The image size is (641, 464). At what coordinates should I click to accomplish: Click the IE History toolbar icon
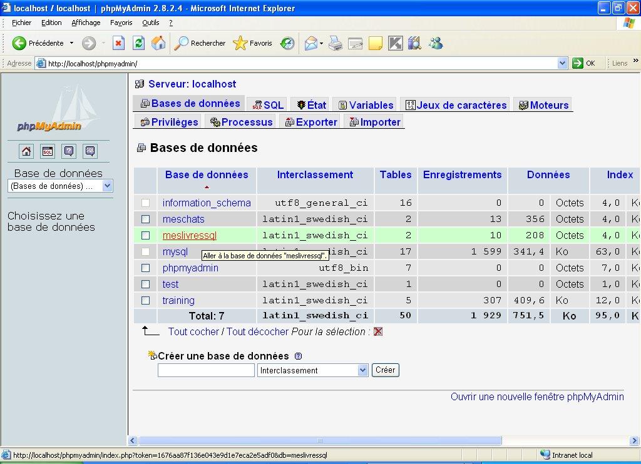point(287,43)
